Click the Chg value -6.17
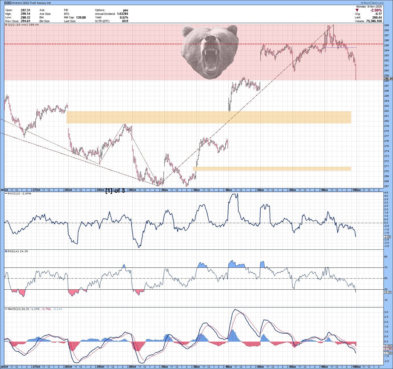This screenshot has width=393, height=369. pos(378,14)
